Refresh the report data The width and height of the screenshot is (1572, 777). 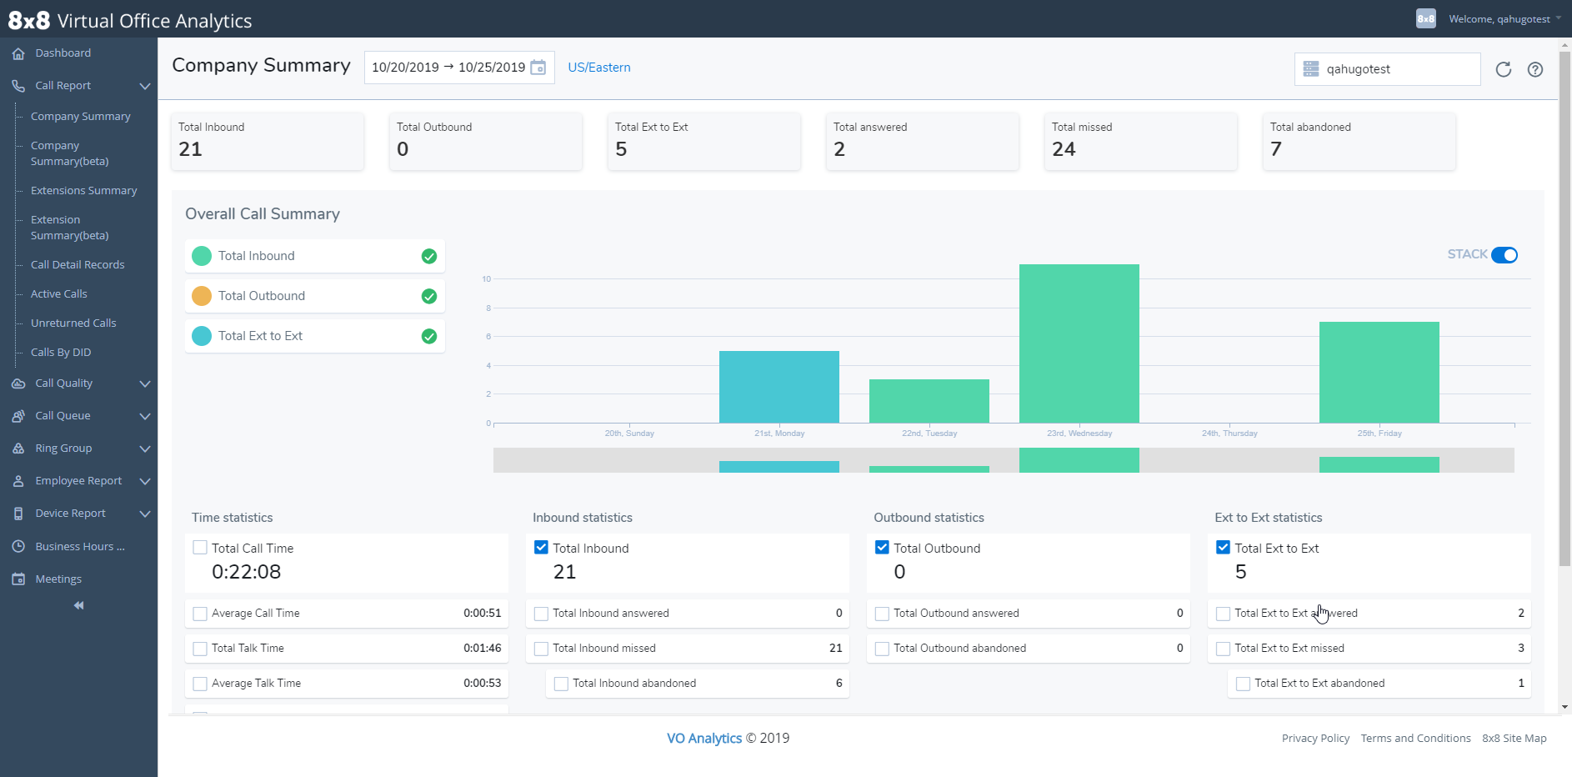(x=1504, y=69)
